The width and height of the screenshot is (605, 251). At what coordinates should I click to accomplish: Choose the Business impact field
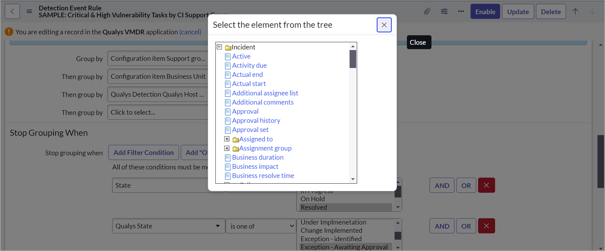pos(255,167)
